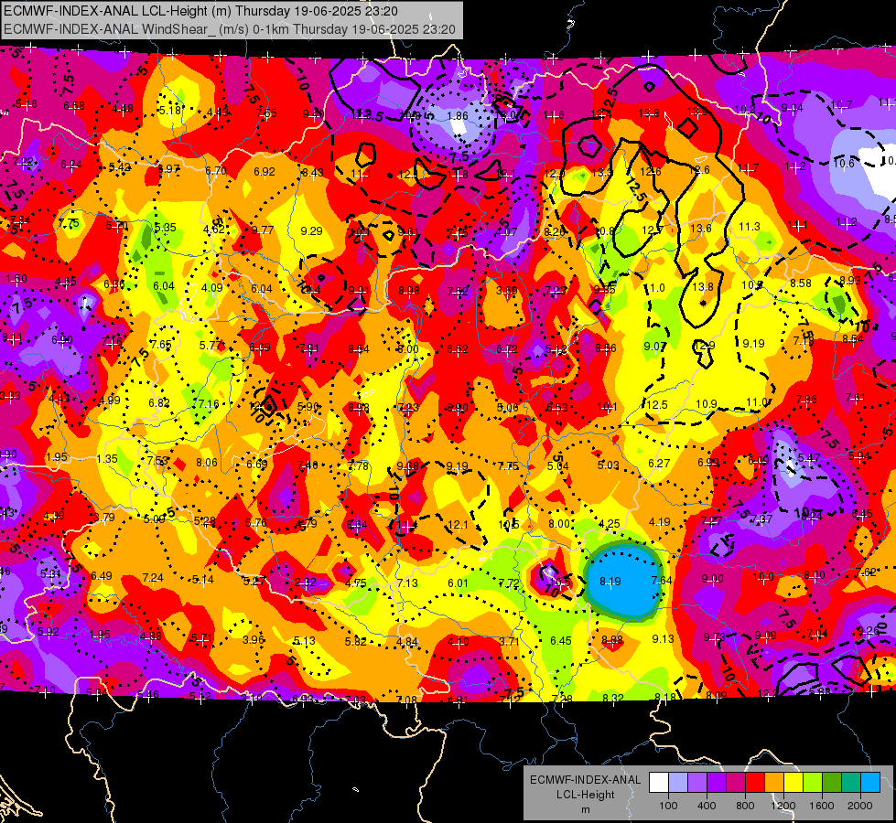Click the 3.69 shear value on map
Viewport: 896px width, 823px height.
(506, 291)
